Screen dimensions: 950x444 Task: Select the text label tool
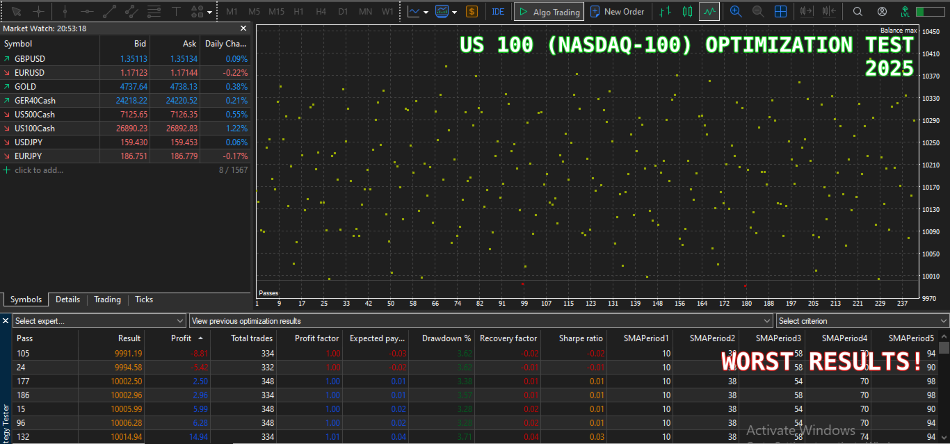pyautogui.click(x=176, y=12)
